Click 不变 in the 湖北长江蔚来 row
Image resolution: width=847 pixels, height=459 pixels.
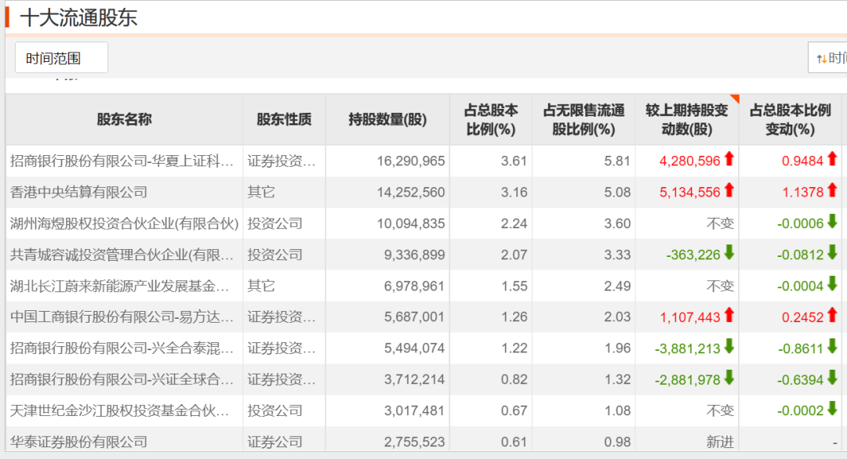coord(720,286)
